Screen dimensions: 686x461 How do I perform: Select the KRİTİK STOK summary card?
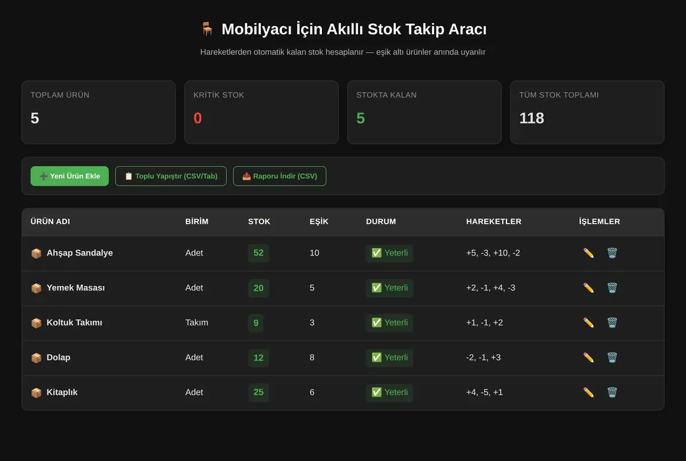coord(261,112)
